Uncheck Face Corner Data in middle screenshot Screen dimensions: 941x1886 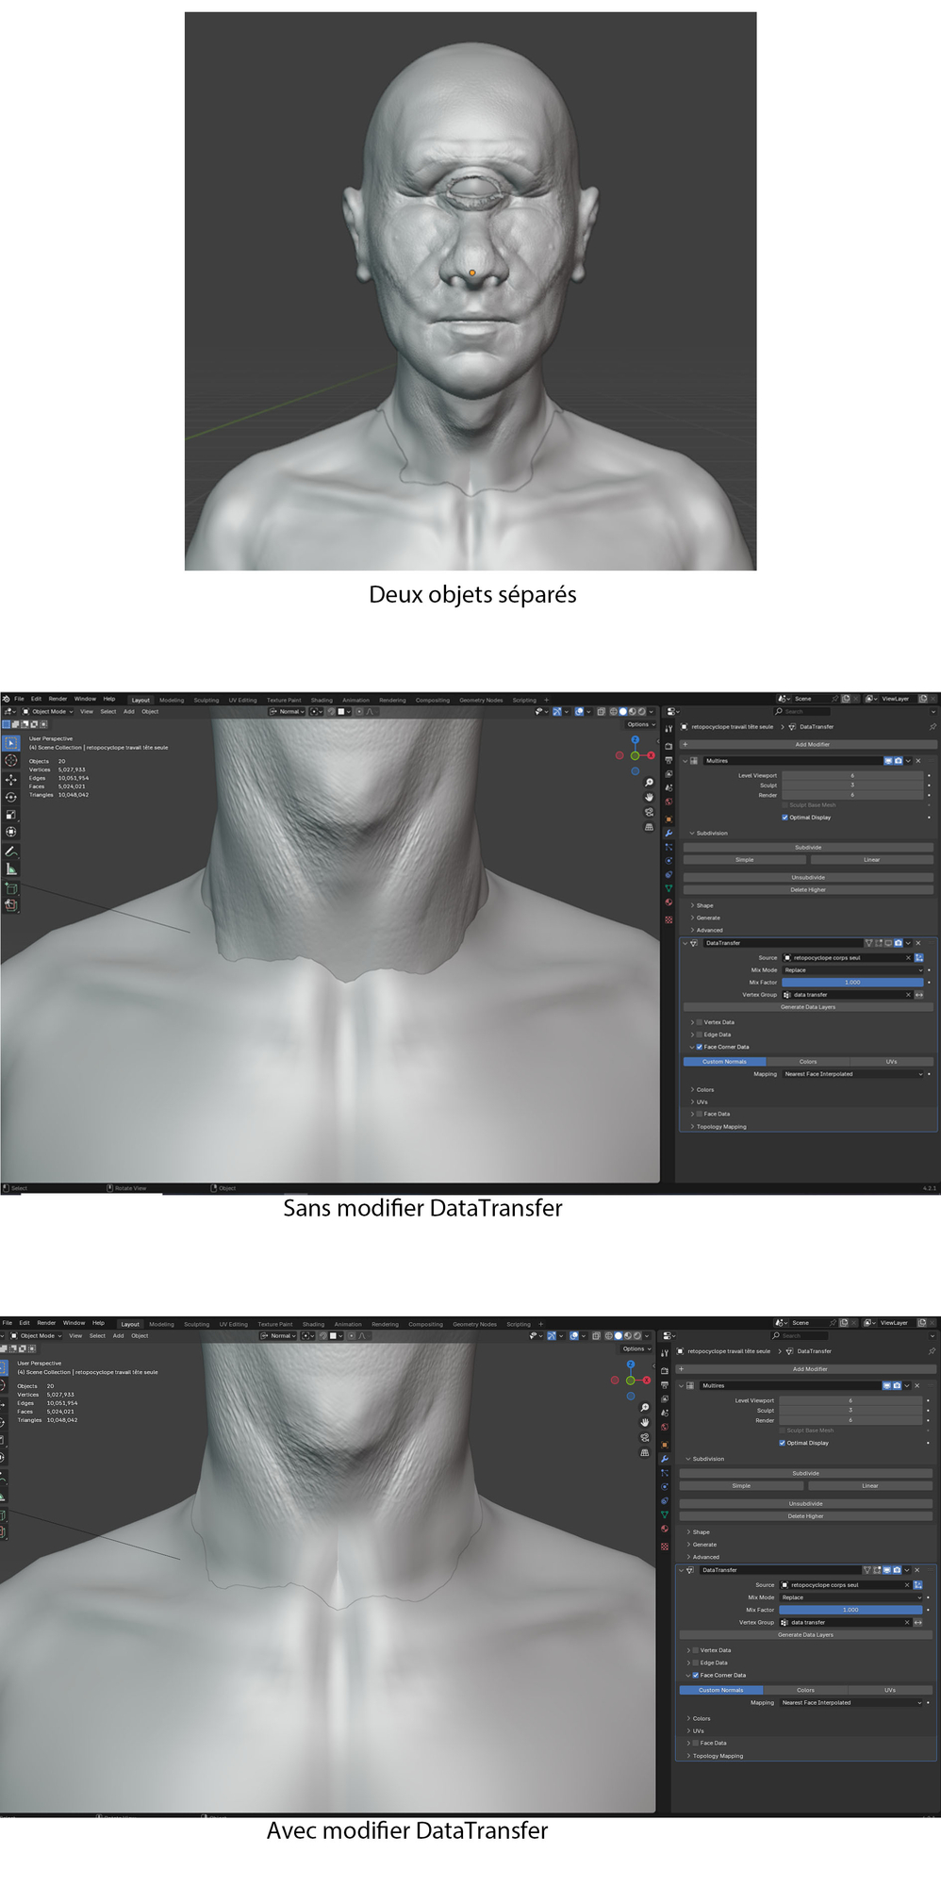pyautogui.click(x=699, y=1047)
